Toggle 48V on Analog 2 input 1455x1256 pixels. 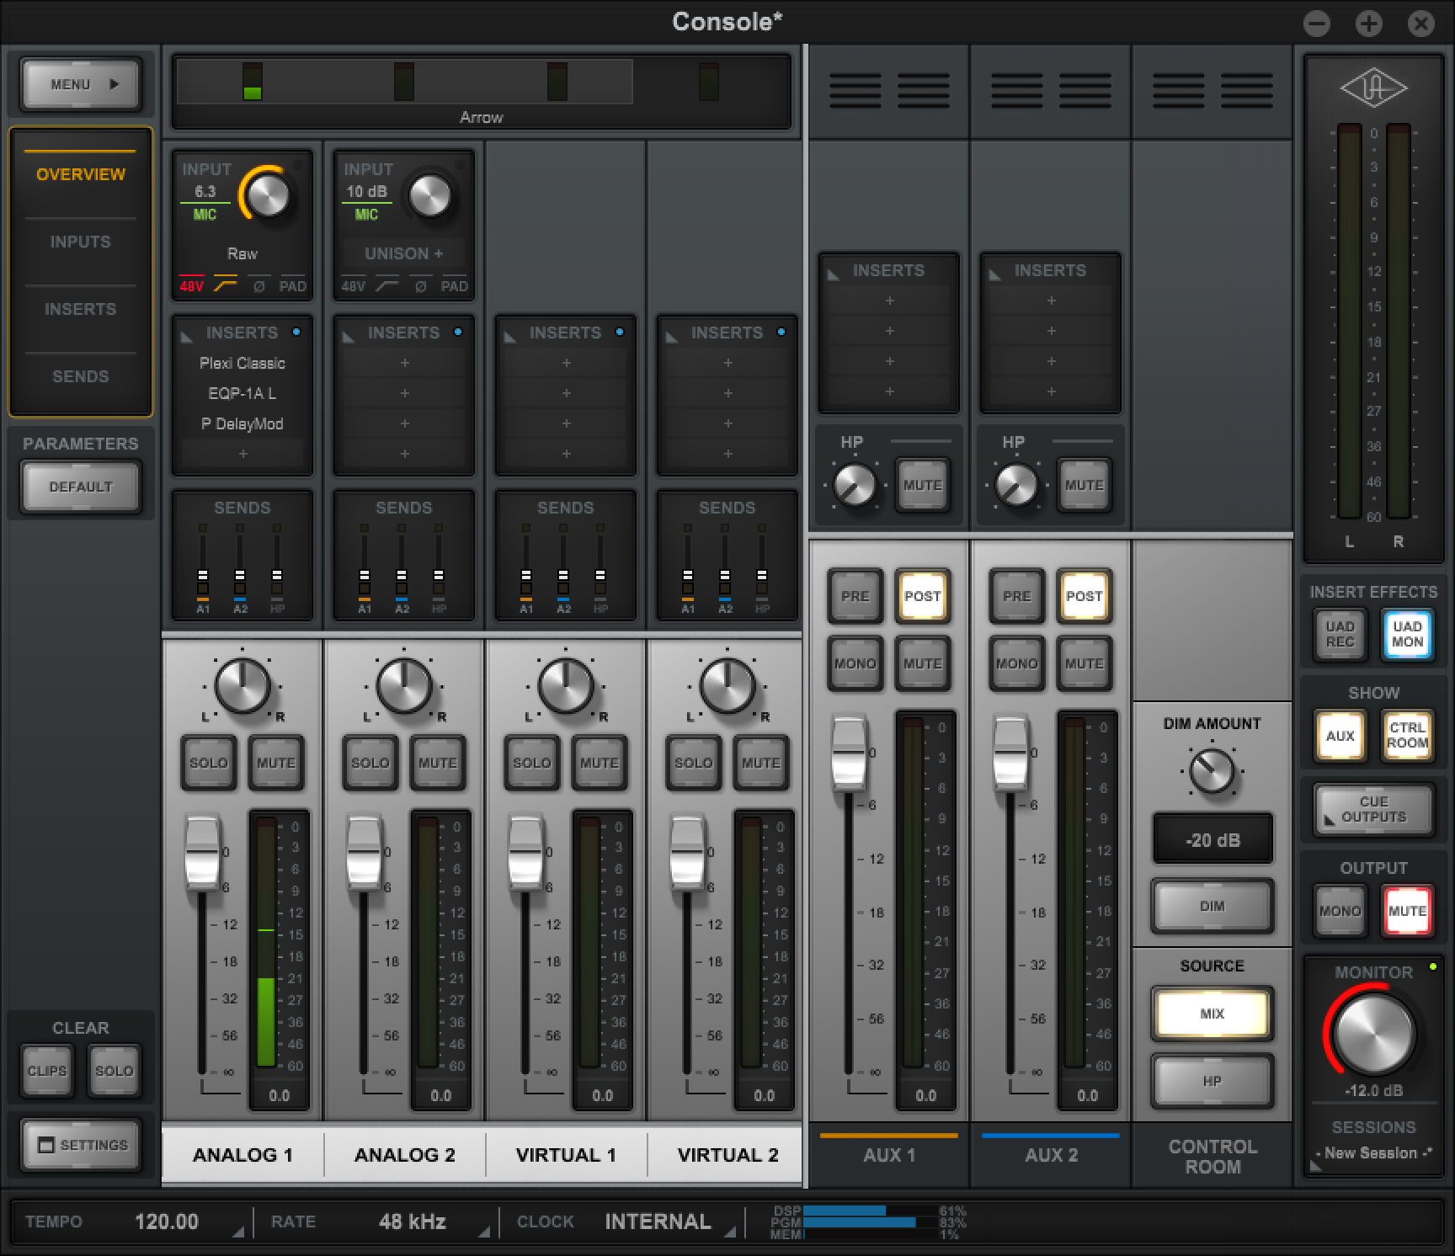coord(353,286)
